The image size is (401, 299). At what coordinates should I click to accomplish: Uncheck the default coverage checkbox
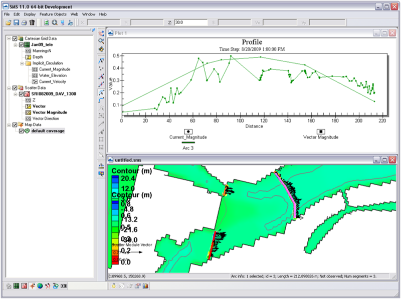click(21, 131)
